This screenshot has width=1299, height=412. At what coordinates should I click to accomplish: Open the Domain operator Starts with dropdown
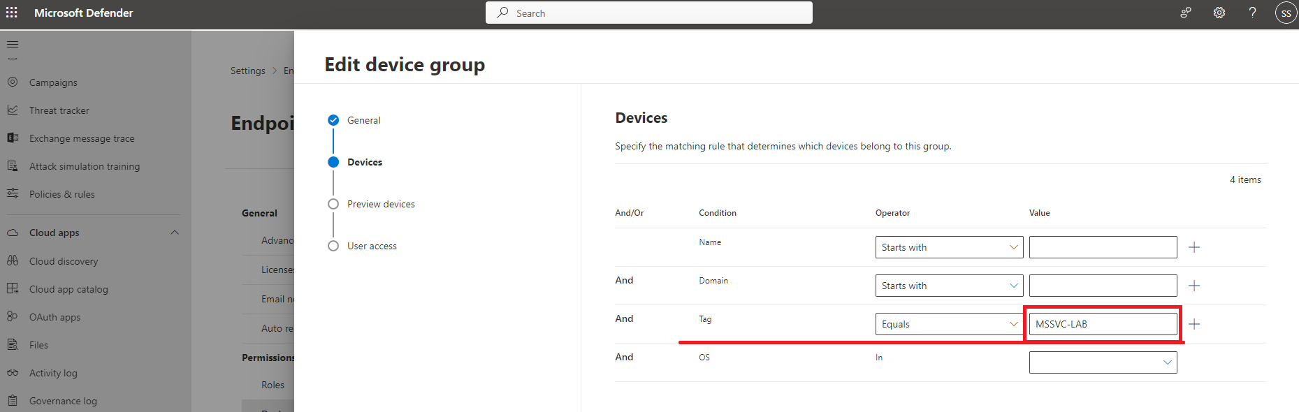[949, 286]
